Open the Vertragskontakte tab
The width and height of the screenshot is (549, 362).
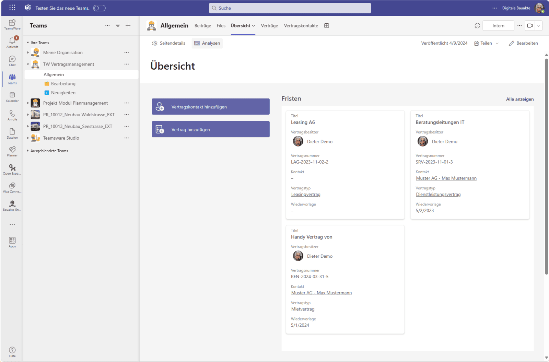click(301, 26)
